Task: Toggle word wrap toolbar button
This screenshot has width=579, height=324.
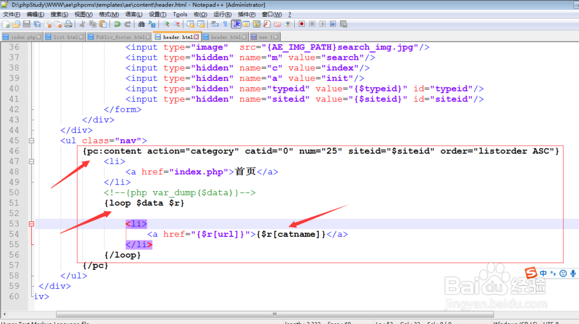Action: click(x=215, y=24)
